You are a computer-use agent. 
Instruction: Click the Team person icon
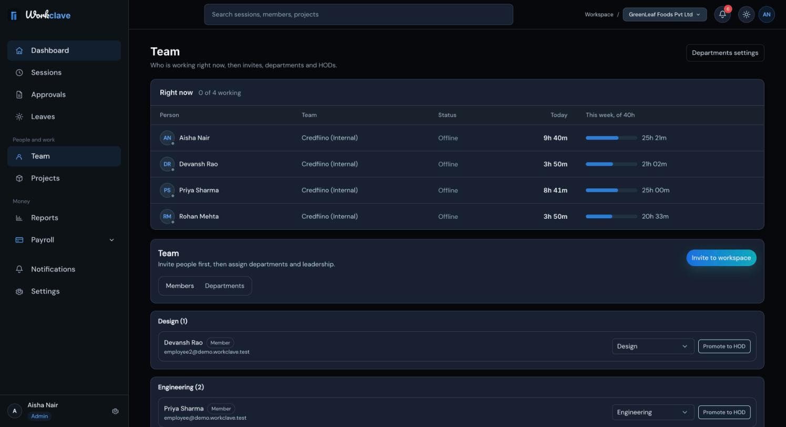click(x=19, y=156)
